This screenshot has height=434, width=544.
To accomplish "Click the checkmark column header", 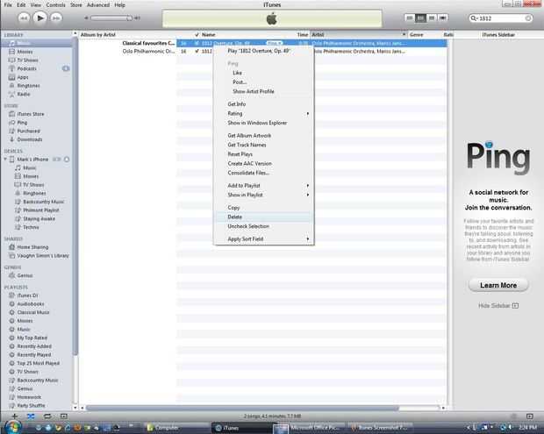I will [x=197, y=35].
